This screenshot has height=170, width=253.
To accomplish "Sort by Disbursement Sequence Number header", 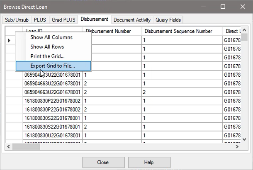I will click(x=178, y=31).
